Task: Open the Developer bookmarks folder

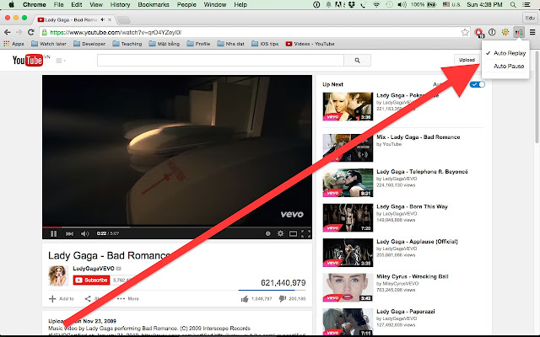Action: pos(89,44)
